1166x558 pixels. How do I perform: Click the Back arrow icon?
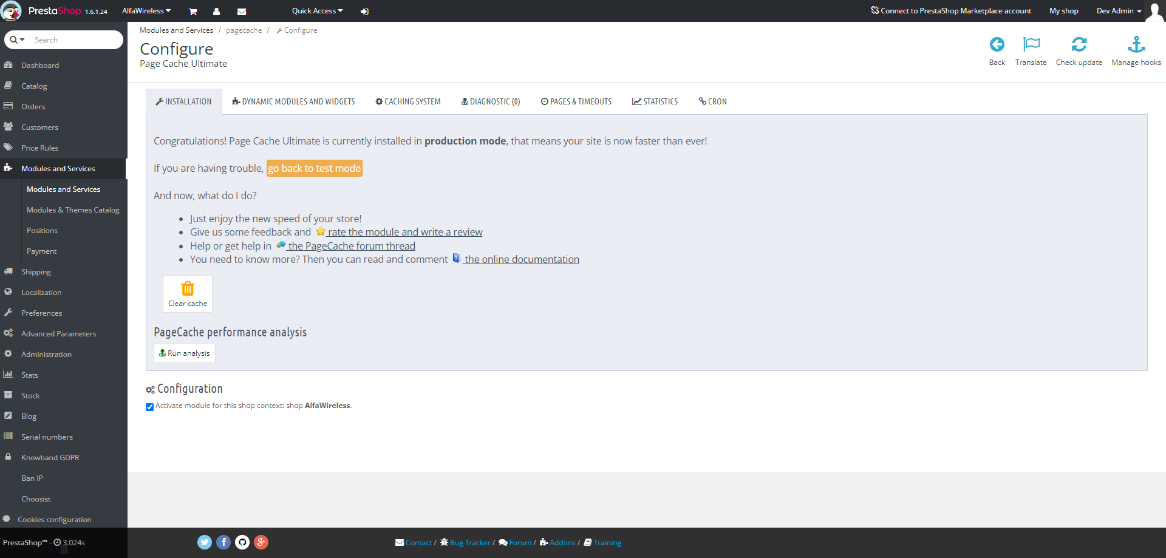tap(997, 44)
